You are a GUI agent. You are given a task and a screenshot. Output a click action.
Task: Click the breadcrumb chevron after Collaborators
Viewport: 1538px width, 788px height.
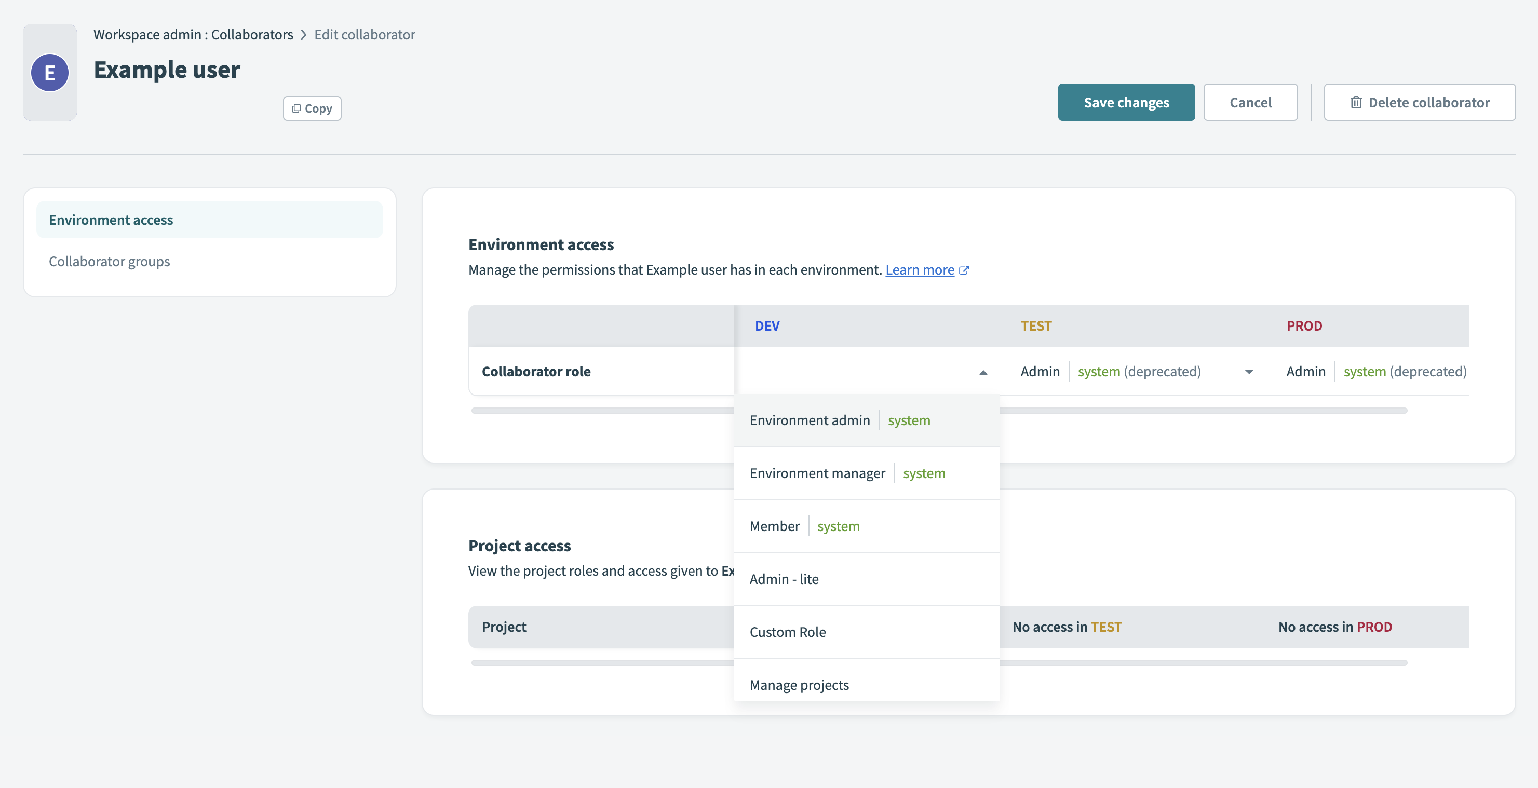coord(304,35)
